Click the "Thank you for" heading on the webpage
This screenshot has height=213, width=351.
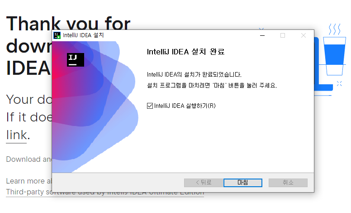(68, 23)
